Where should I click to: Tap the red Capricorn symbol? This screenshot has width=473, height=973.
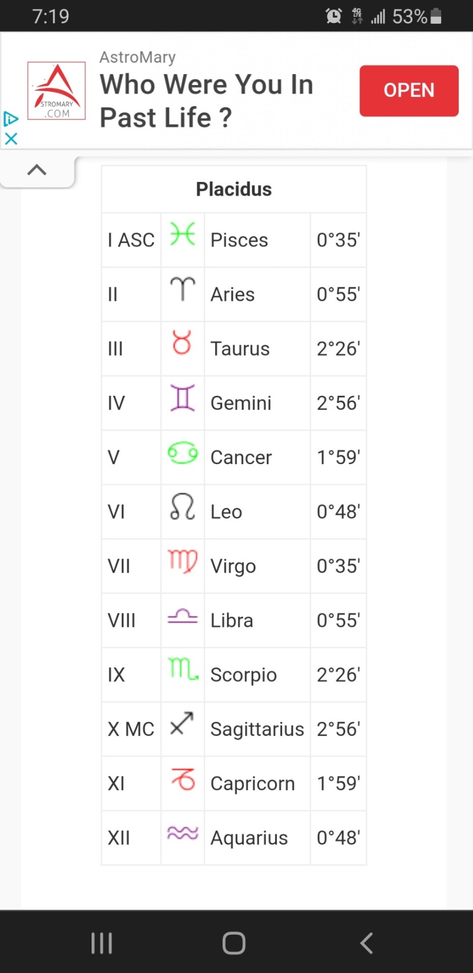(x=182, y=779)
